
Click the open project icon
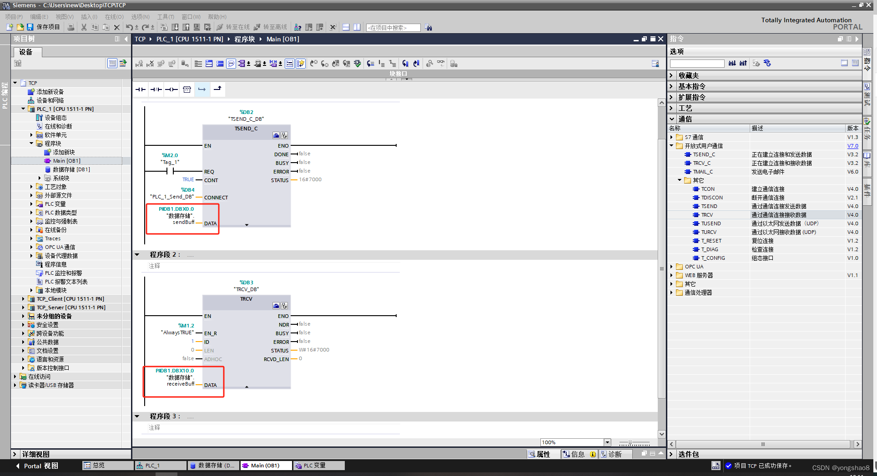tap(20, 27)
